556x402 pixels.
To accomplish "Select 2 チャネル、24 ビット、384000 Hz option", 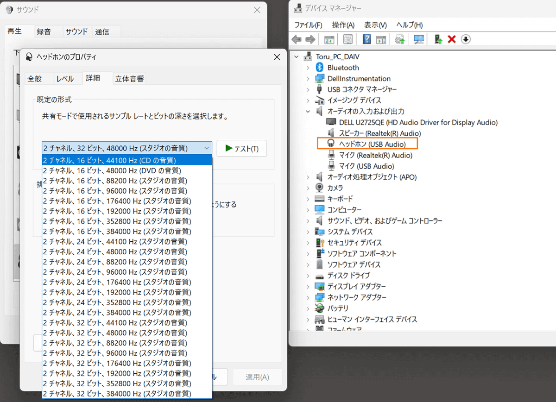I will [x=127, y=312].
